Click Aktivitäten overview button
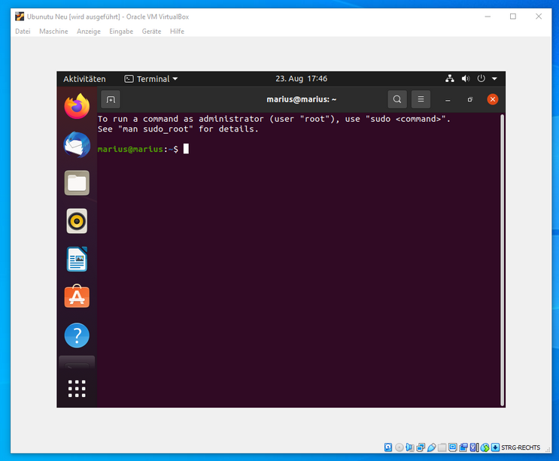Viewport: 559px width, 461px height. pos(84,79)
